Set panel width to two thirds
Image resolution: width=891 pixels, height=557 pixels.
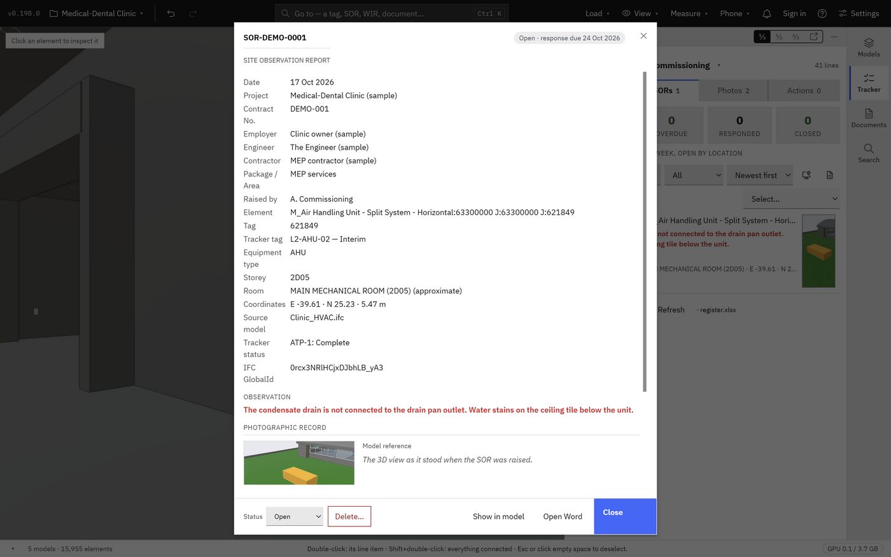point(796,37)
